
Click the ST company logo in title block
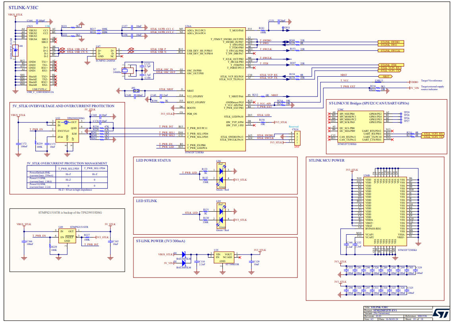click(441, 312)
